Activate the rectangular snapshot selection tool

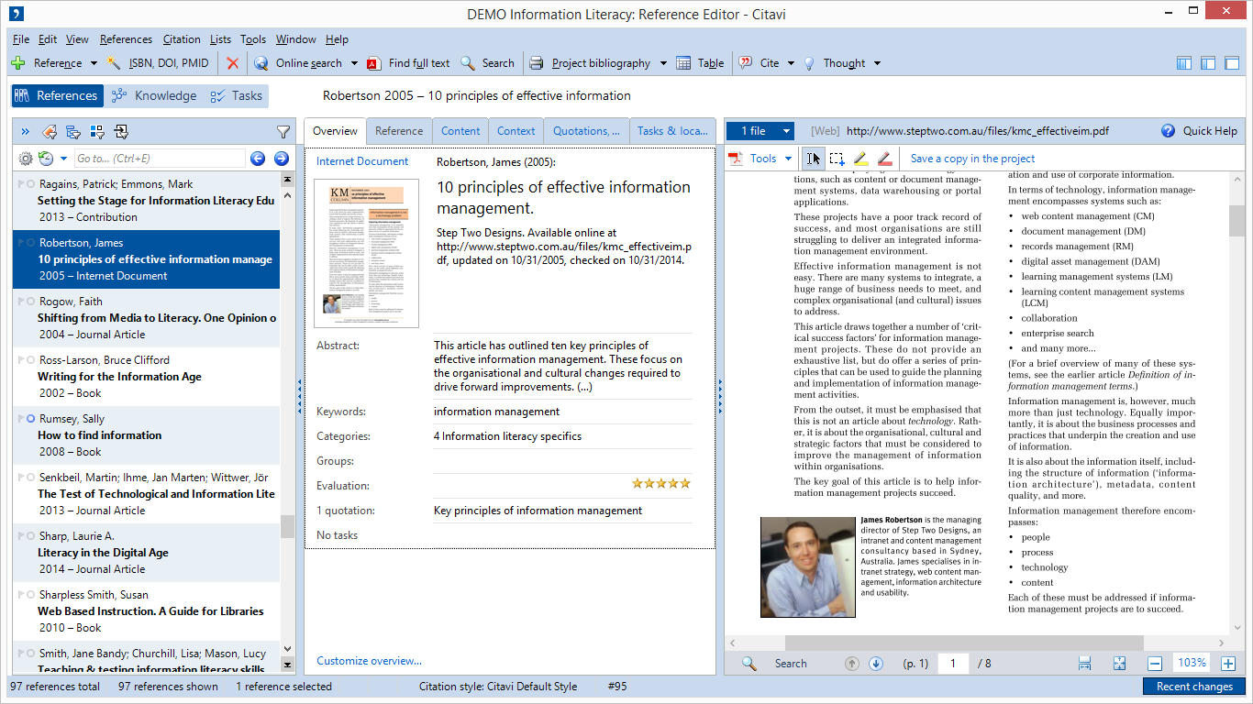tap(837, 159)
